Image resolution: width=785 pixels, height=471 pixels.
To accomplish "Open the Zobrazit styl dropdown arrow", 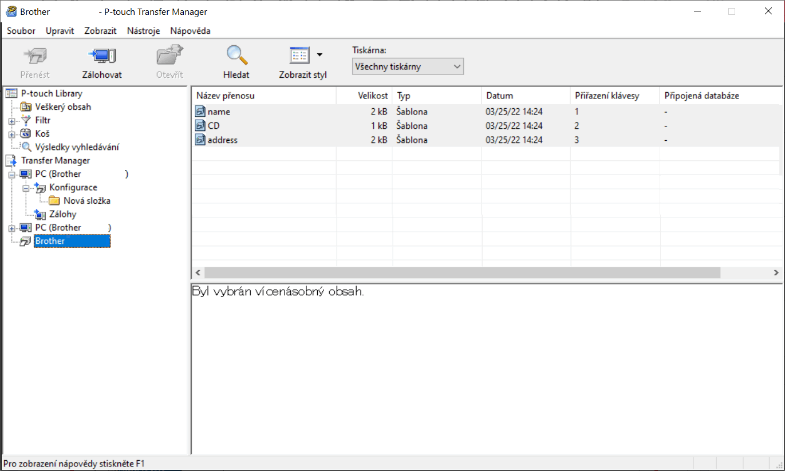I will (x=319, y=55).
